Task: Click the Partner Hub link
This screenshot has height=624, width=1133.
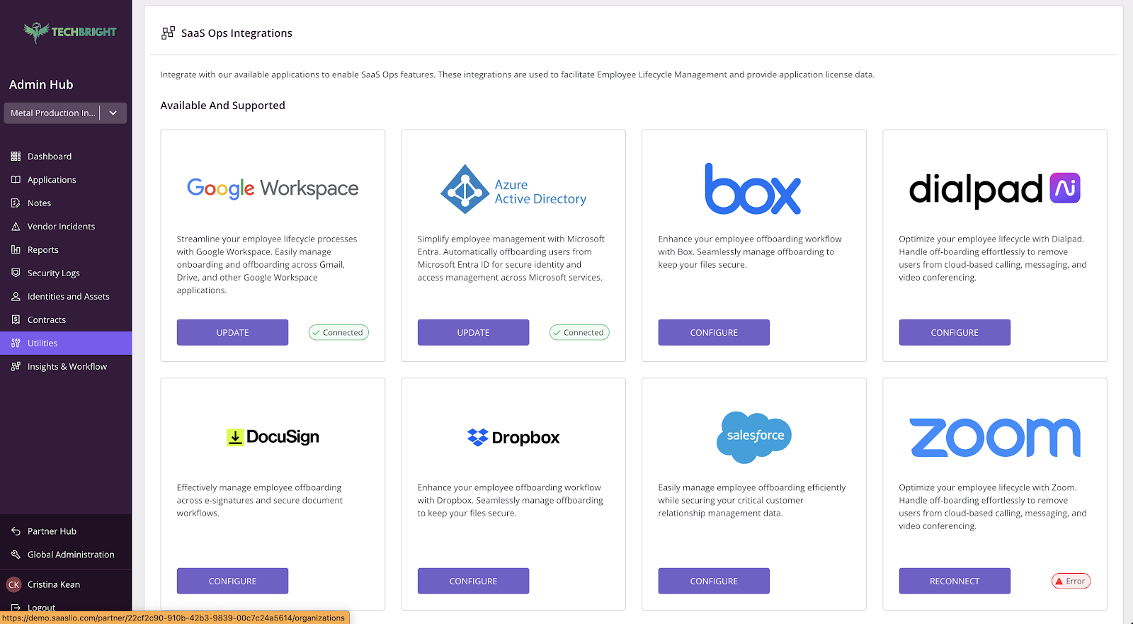Action: point(52,531)
